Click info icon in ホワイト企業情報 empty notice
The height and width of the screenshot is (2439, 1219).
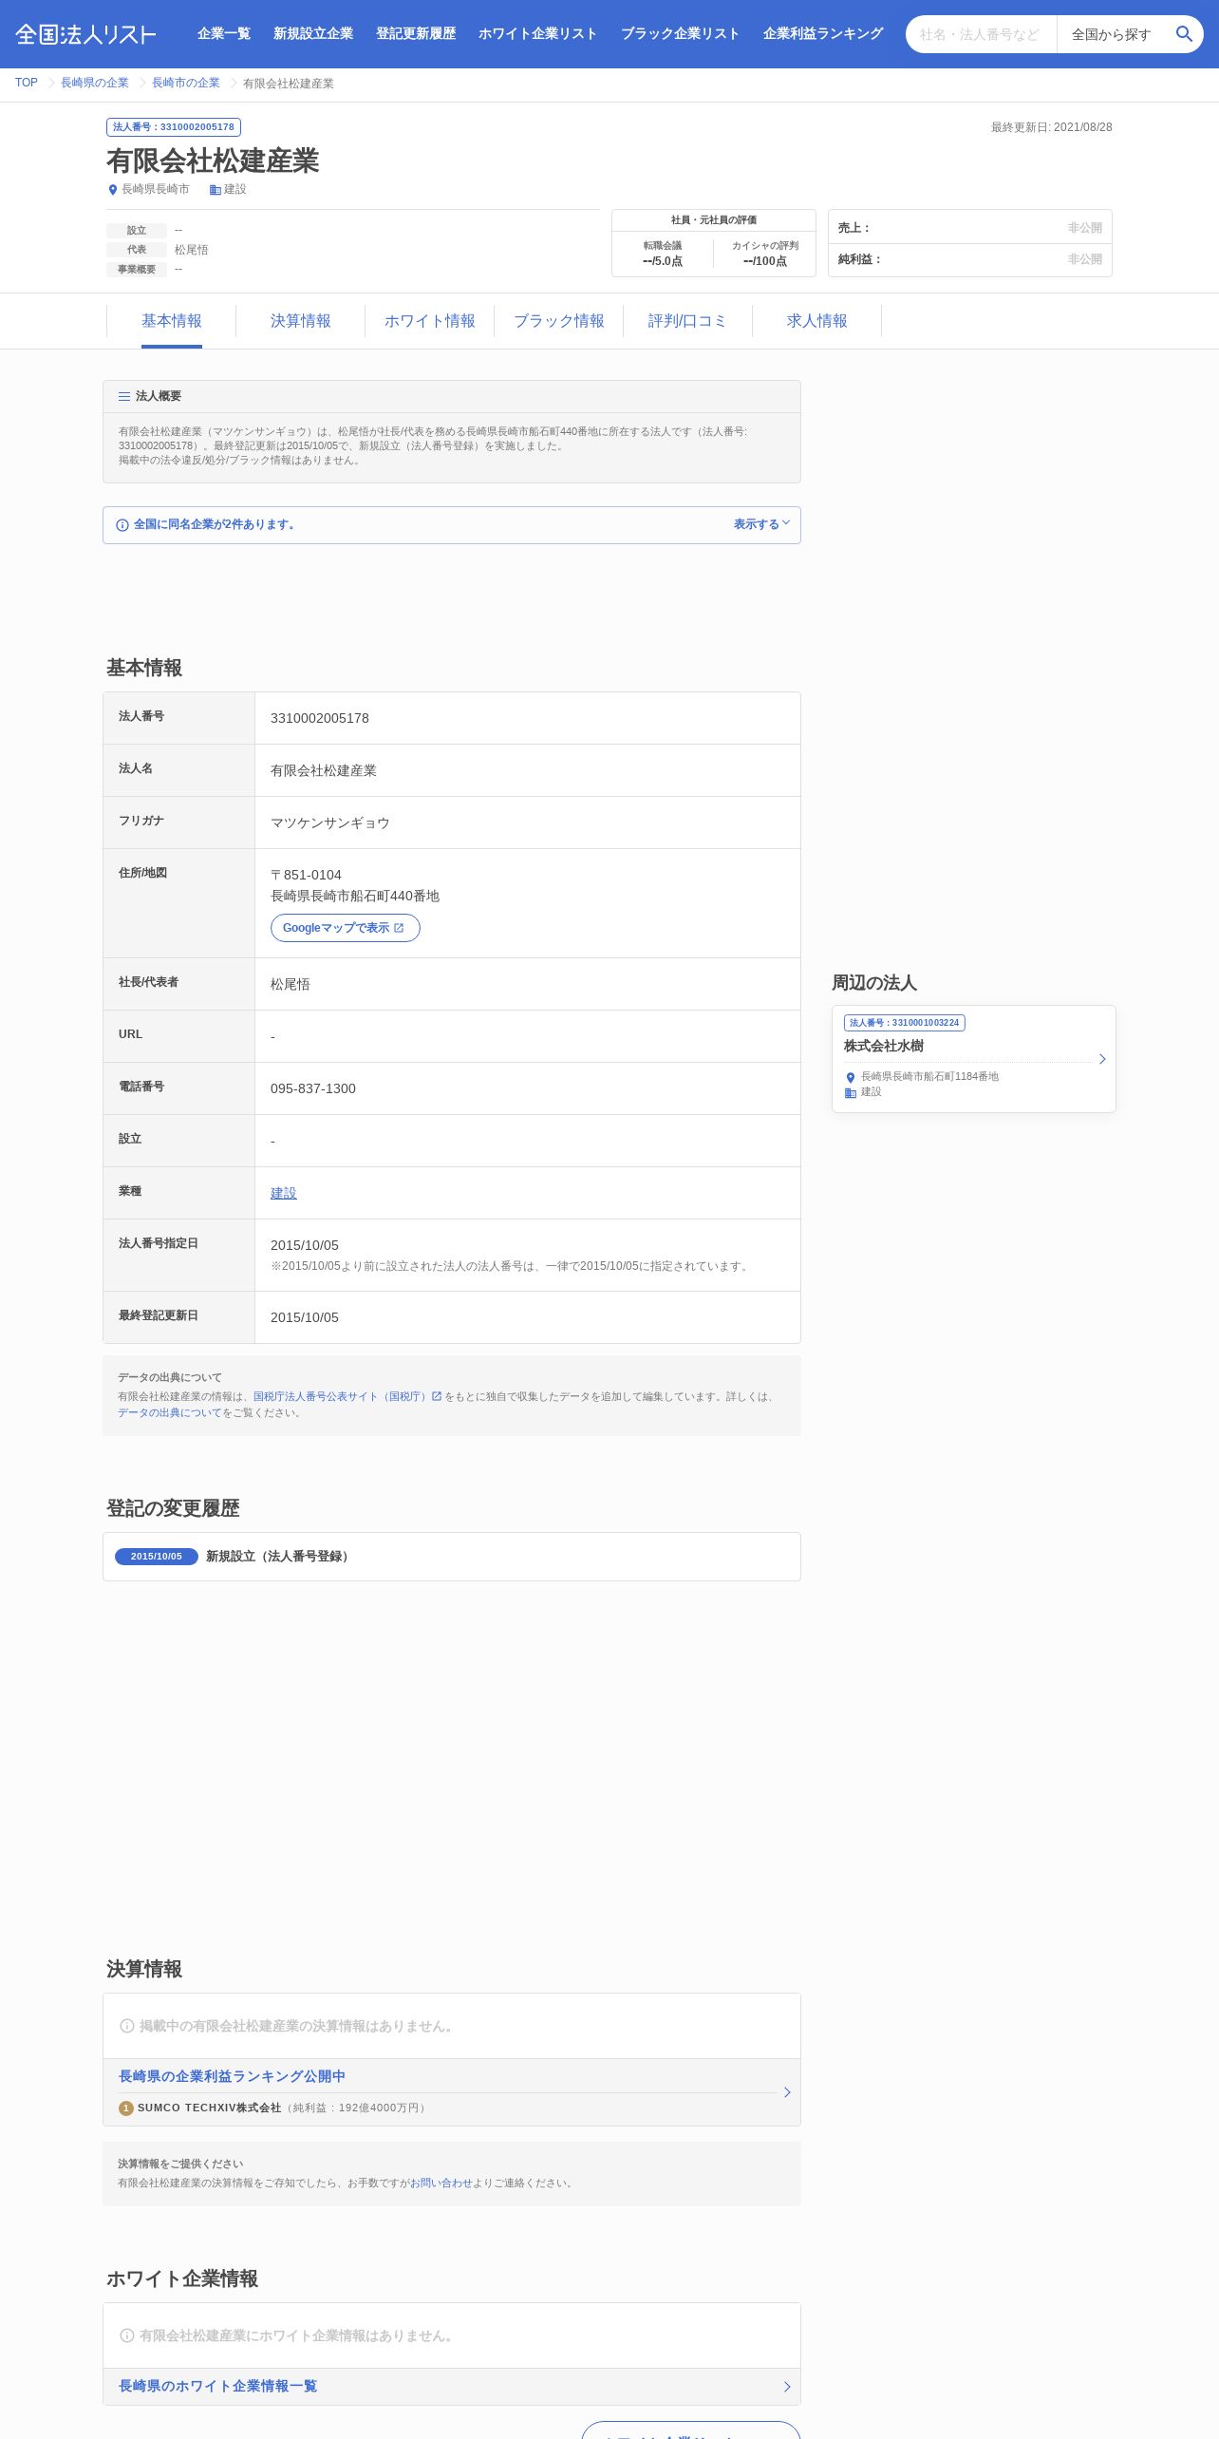[127, 2335]
